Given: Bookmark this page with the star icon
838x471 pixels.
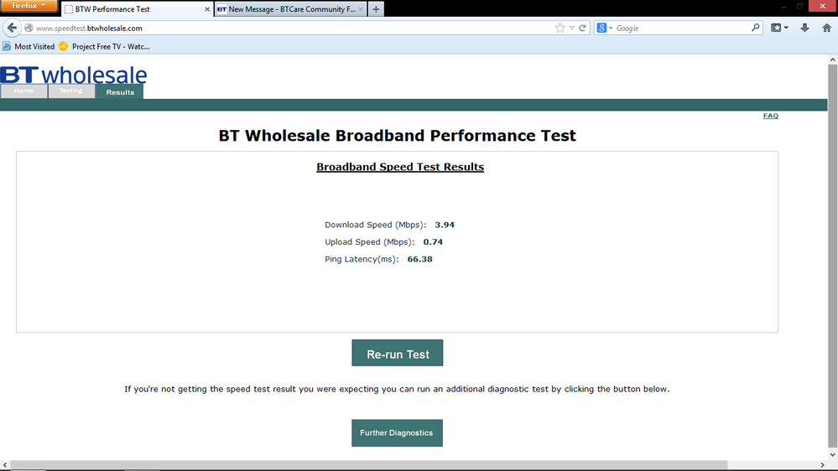Looking at the screenshot, I should pyautogui.click(x=560, y=28).
